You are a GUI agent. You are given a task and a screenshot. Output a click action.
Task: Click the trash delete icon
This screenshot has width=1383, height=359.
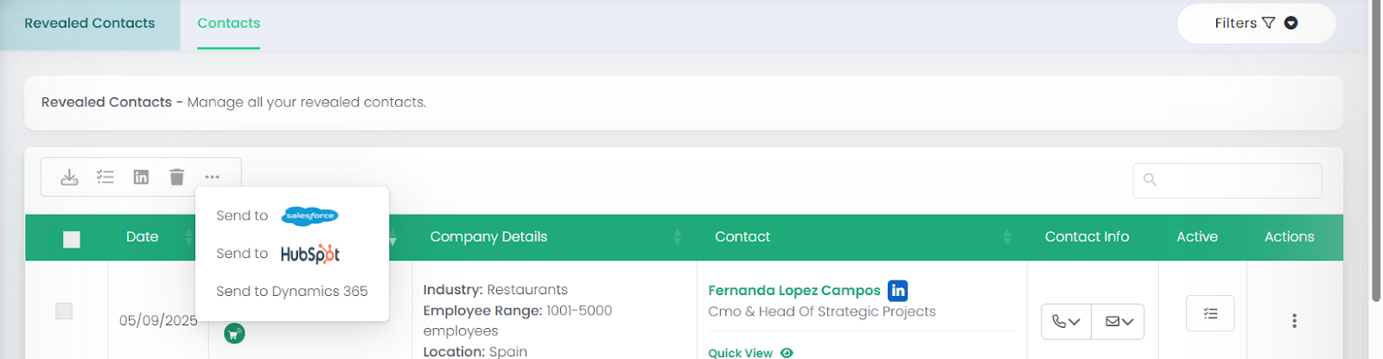coord(177,177)
